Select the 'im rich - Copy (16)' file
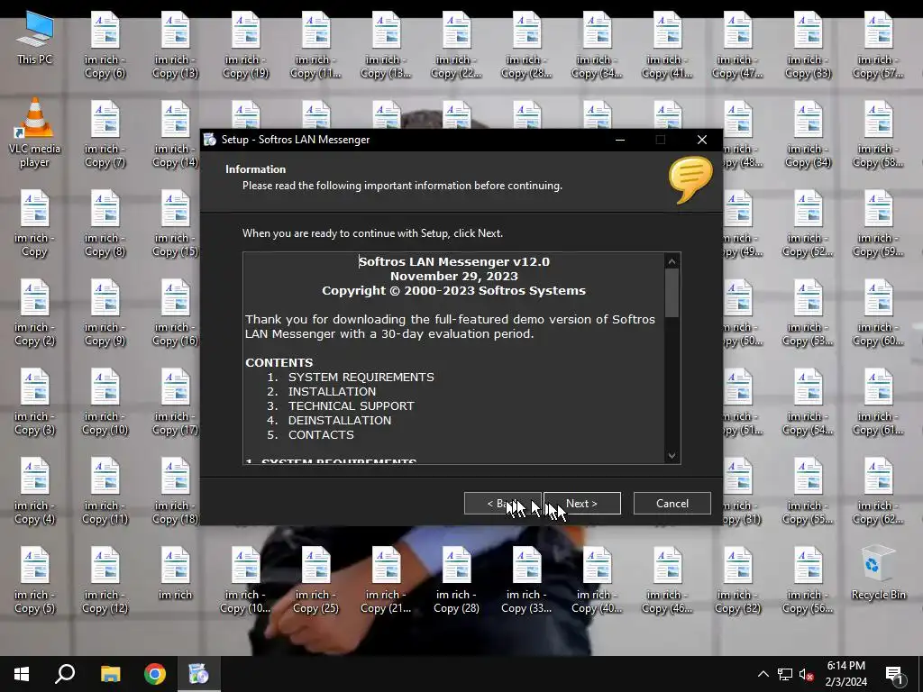The height and width of the screenshot is (692, 923). tap(175, 314)
